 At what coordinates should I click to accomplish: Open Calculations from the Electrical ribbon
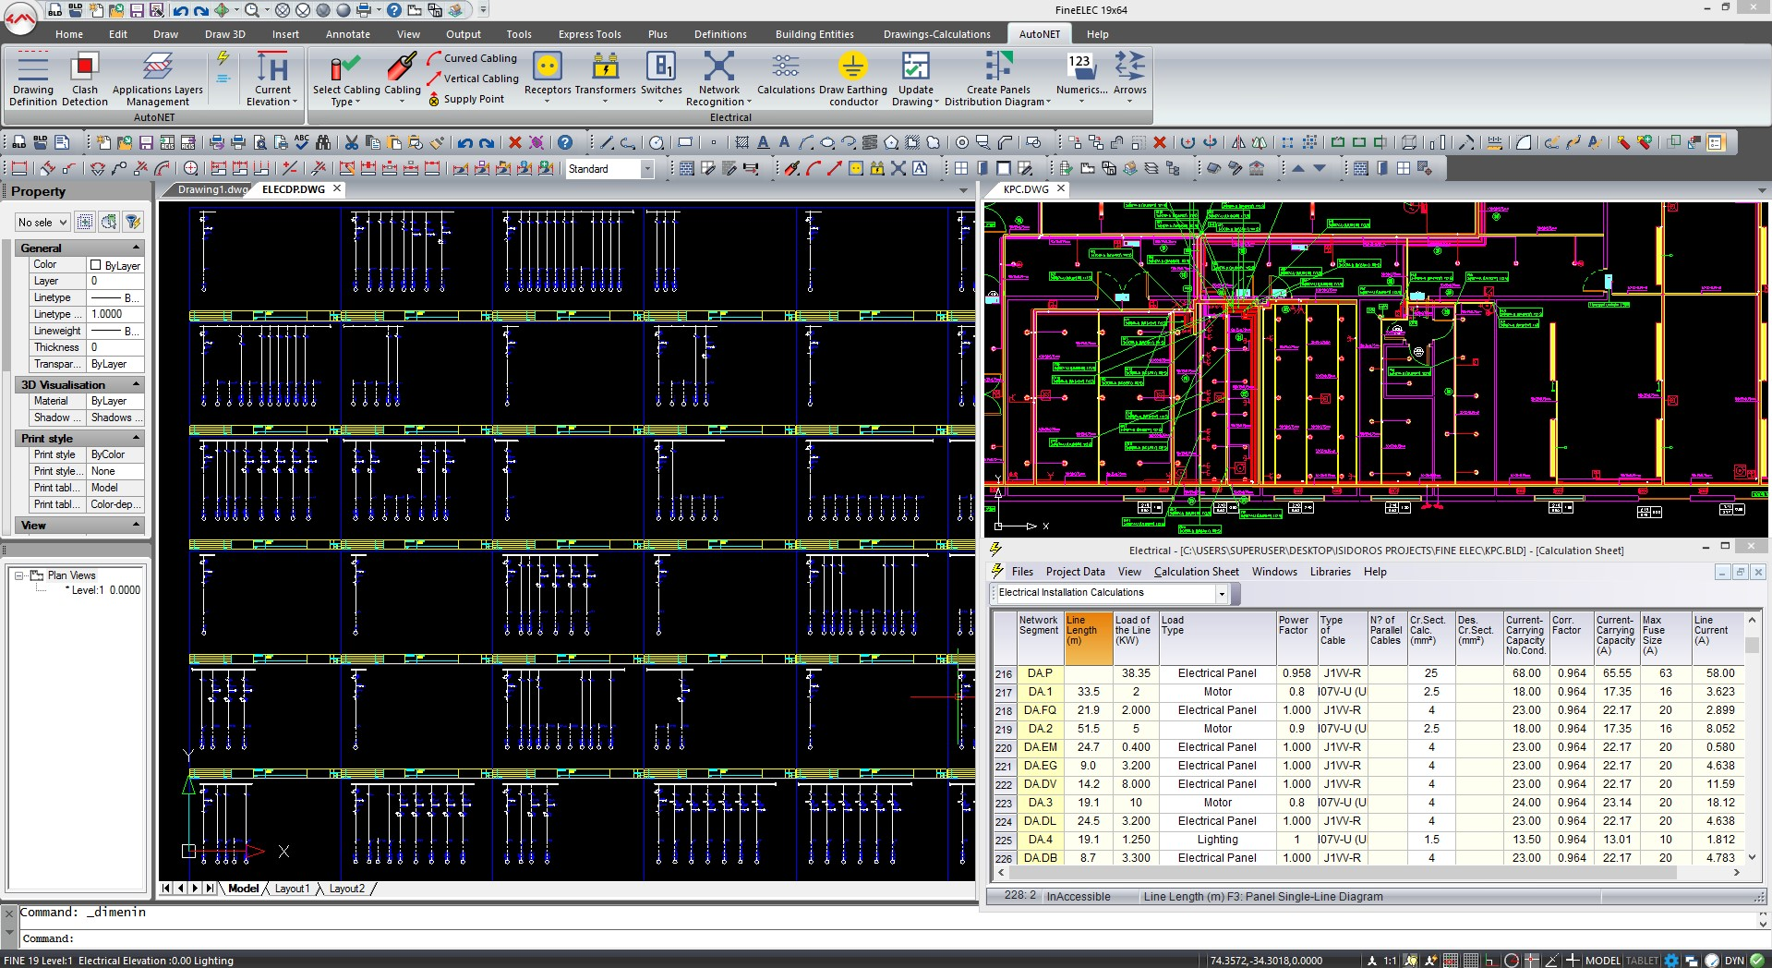pos(785,67)
